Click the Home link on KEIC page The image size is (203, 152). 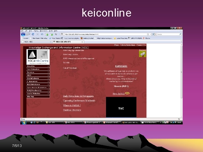click(116, 45)
